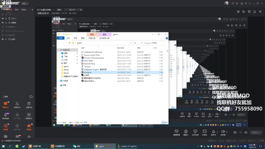Screen dimensions: 265x149
Task: Start recording with the camcorder icon
Action: (235, 132)
